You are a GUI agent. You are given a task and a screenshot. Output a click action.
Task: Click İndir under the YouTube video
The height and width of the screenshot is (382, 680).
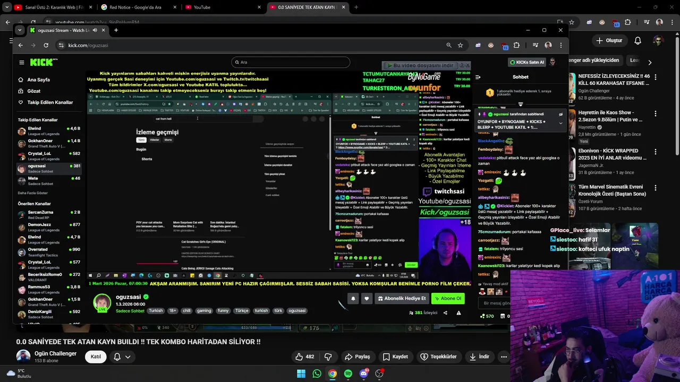tap(479, 357)
